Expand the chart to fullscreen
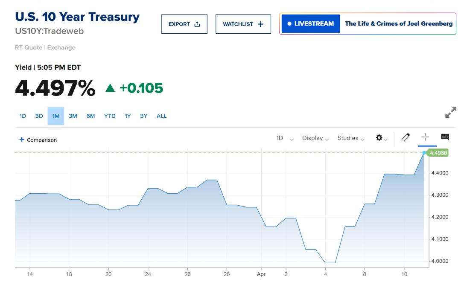This screenshot has height=285, width=461. click(450, 113)
